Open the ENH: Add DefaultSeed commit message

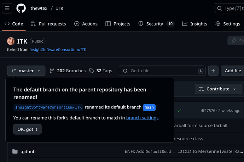[x=184, y=152]
